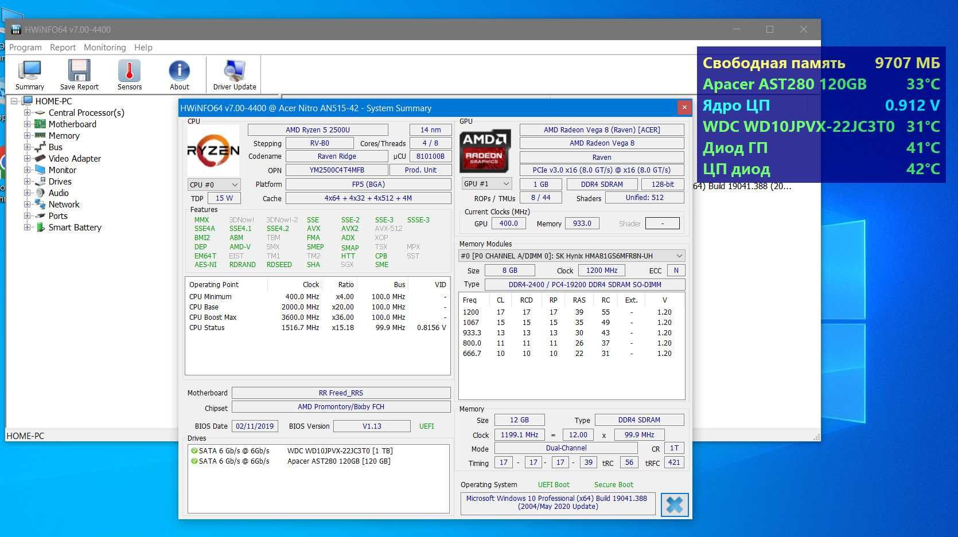Click the HOME-PC computer icon in tree
This screenshot has width=958, height=537.
click(x=28, y=101)
